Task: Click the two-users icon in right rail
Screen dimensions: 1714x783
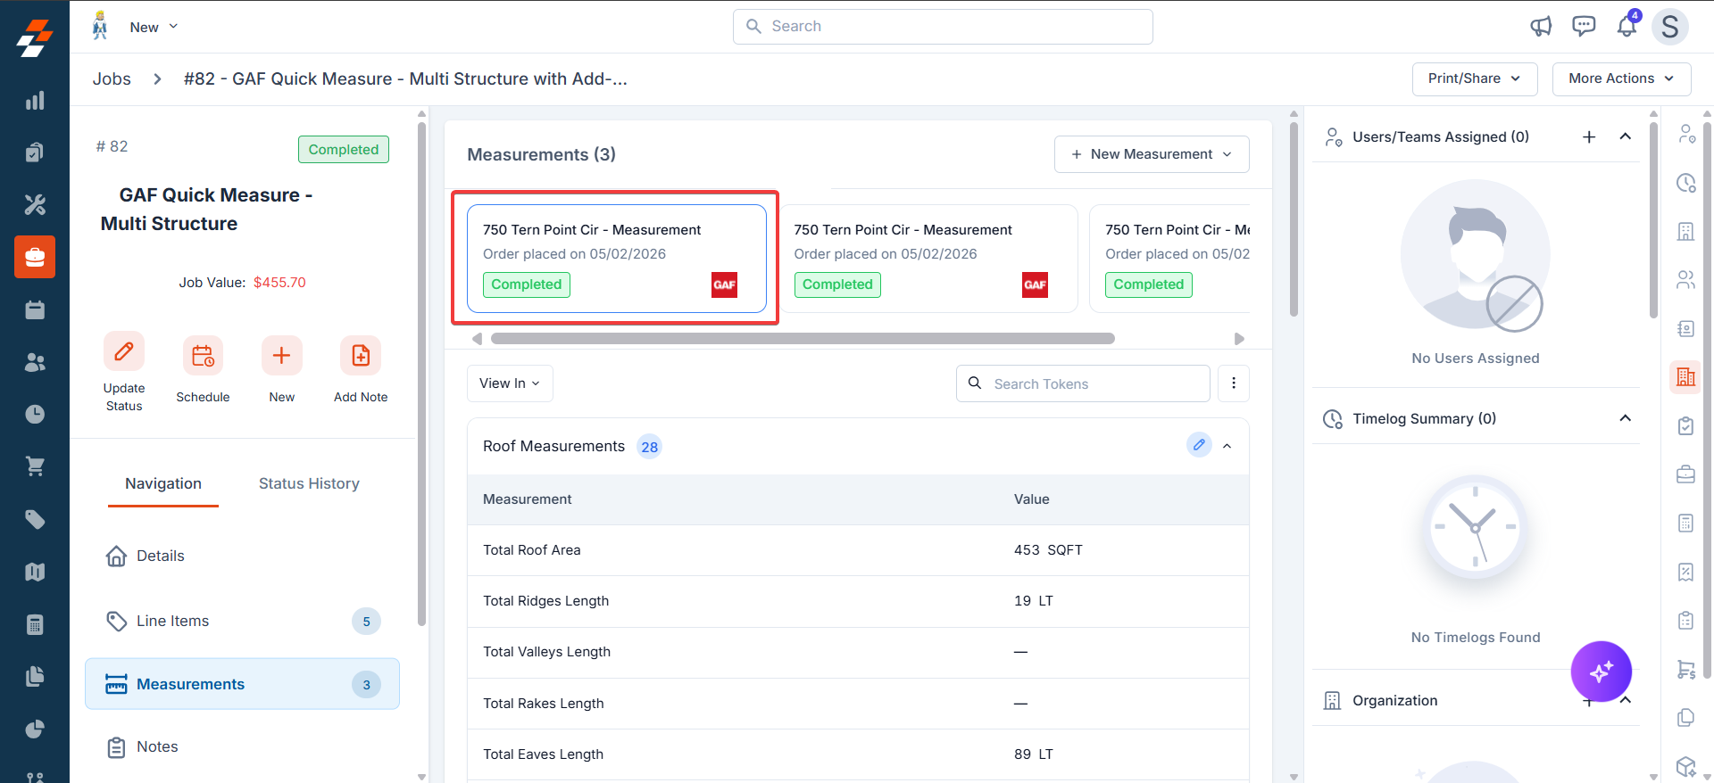Action: 1685,280
